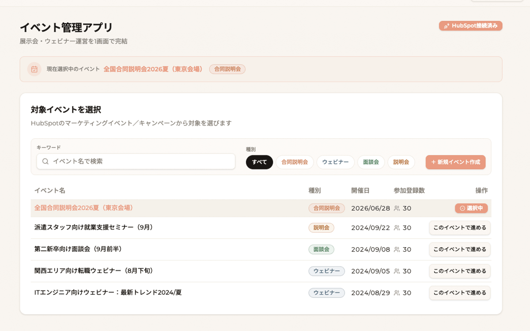Click the 面談会 tag in the 第二新卒 row
The width and height of the screenshot is (530, 331).
coord(321,249)
